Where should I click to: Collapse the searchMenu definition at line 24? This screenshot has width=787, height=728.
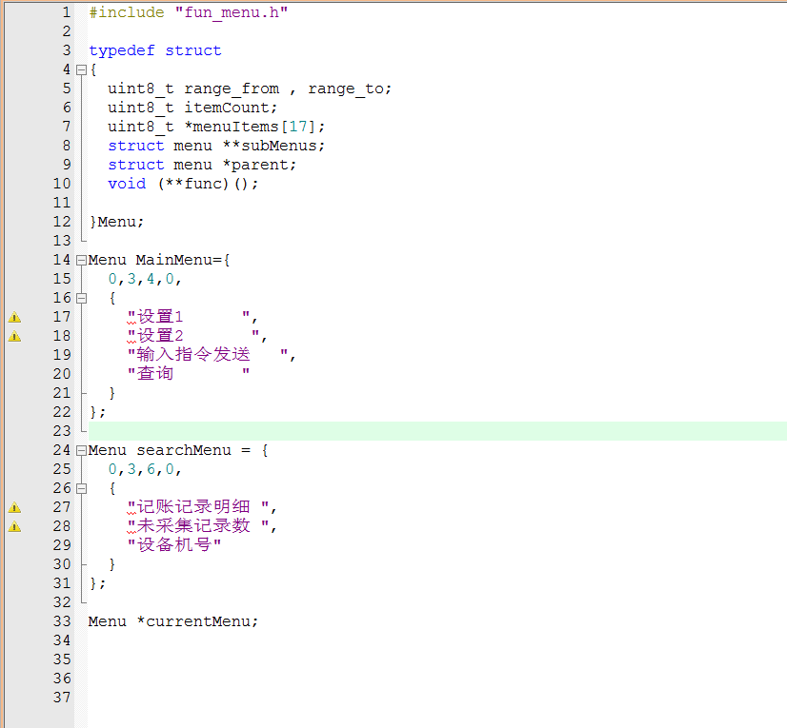point(82,450)
